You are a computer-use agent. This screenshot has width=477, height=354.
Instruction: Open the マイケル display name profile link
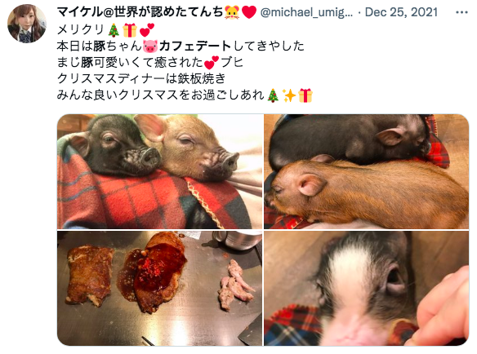[x=140, y=12]
